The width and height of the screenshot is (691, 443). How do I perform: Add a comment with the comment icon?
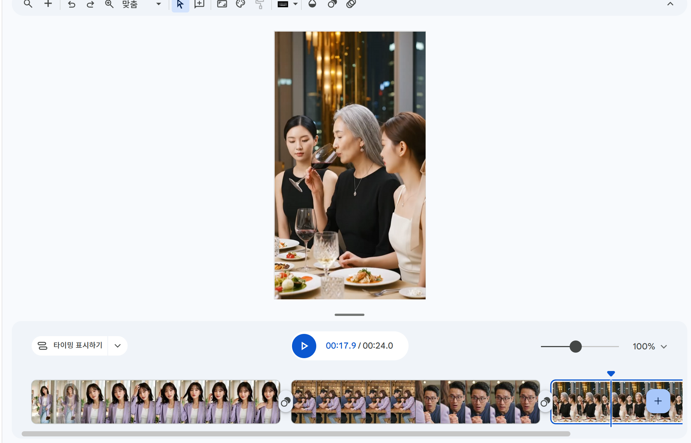coord(199,4)
